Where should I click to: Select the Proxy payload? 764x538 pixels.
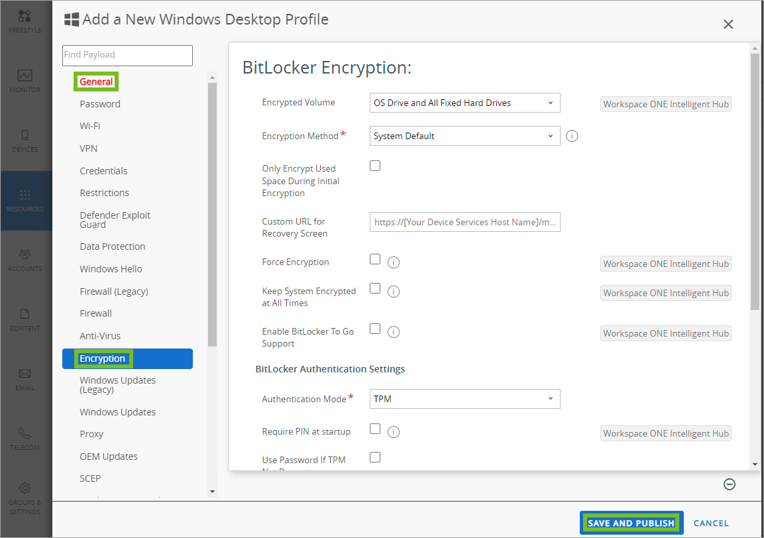pyautogui.click(x=91, y=434)
